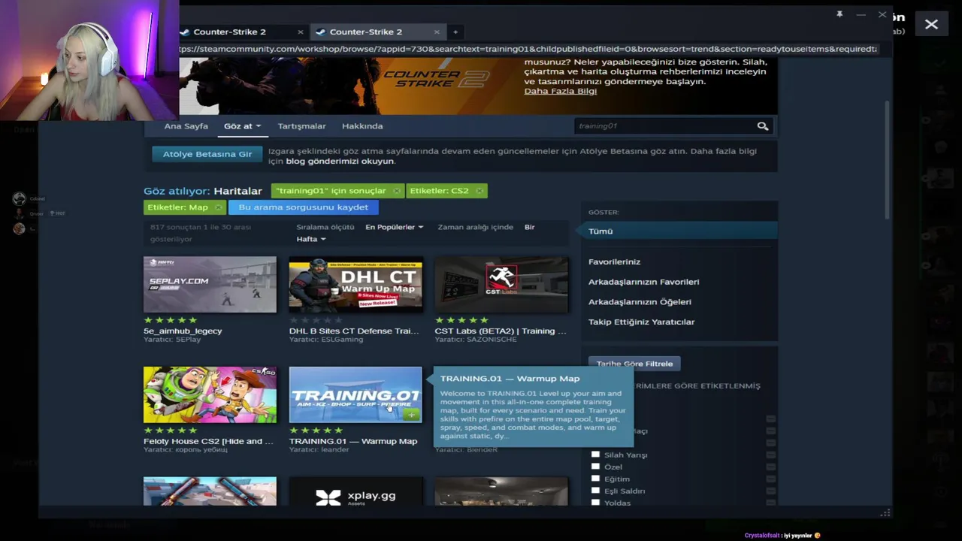Click the Feloty House Toy Story thumbnail
The width and height of the screenshot is (962, 541).
[210, 395]
